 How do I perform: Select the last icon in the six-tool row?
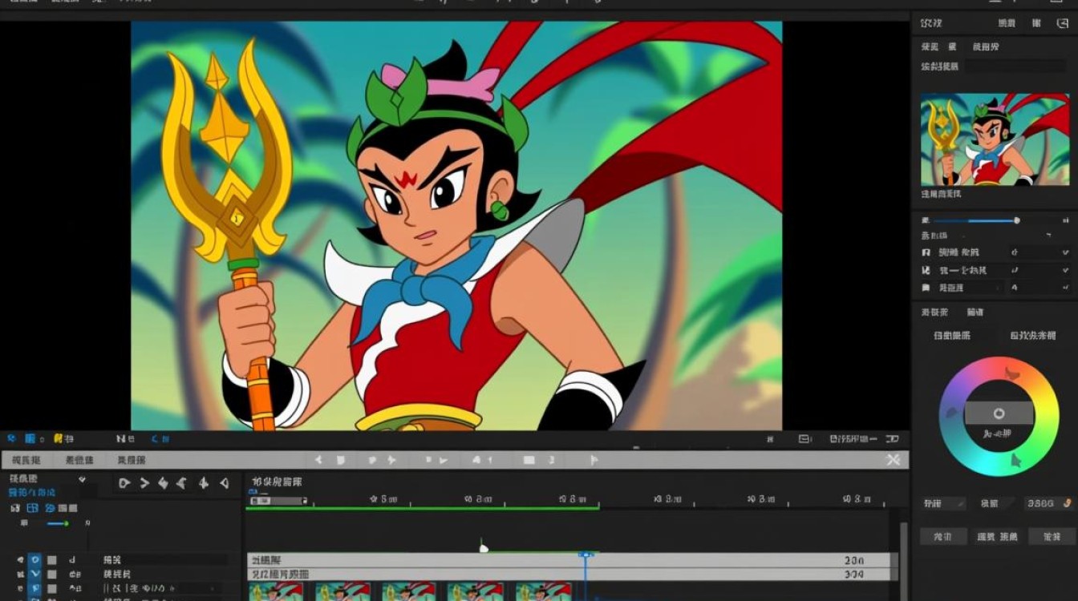225,482
